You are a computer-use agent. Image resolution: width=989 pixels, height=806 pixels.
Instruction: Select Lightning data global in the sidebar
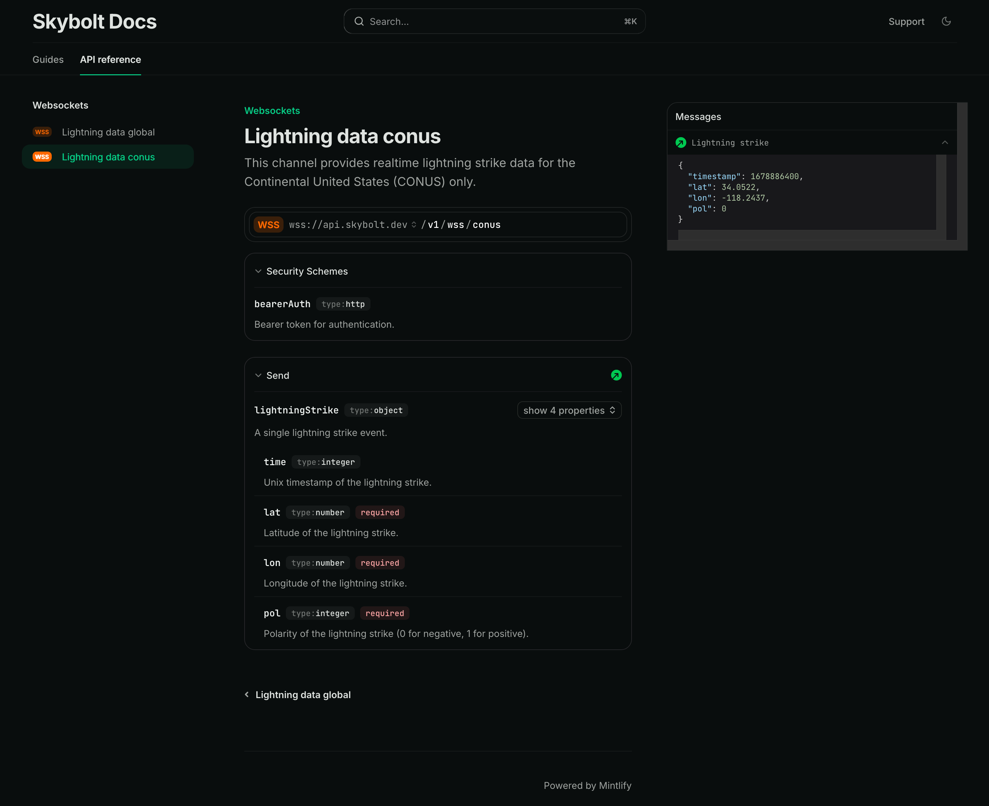(108, 132)
